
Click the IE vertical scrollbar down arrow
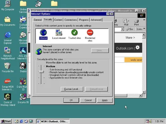click(144, 92)
